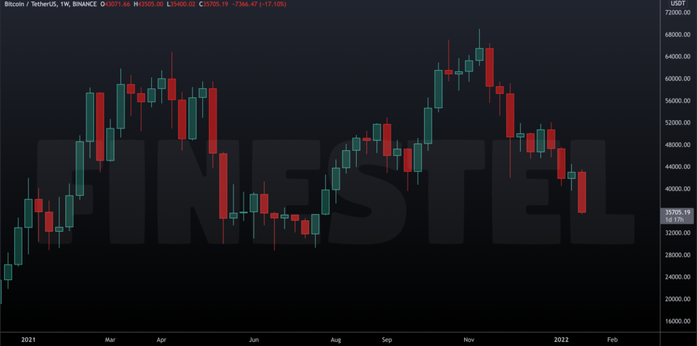
Task: Click the 72000.00 price axis label
Action: (677, 12)
